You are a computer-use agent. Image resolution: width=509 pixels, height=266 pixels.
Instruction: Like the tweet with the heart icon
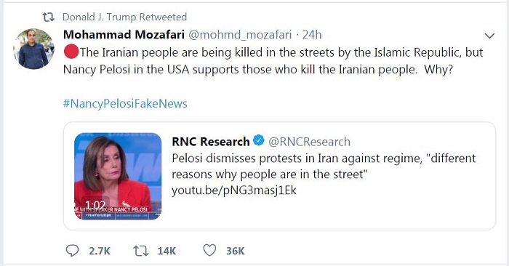pos(209,251)
